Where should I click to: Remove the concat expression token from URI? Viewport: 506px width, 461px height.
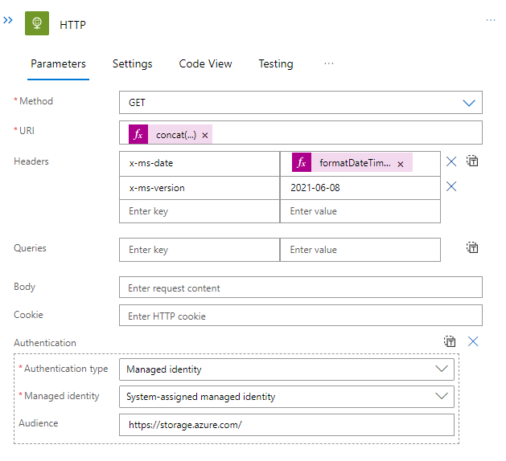pyautogui.click(x=205, y=136)
